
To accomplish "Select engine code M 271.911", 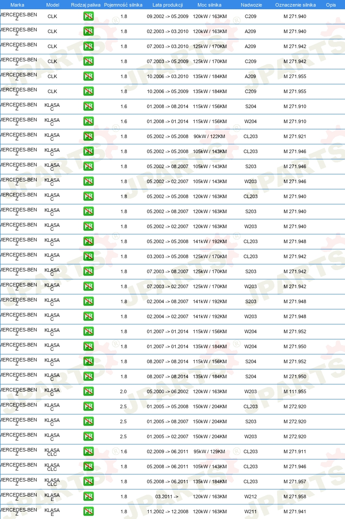I will tap(295, 451).
